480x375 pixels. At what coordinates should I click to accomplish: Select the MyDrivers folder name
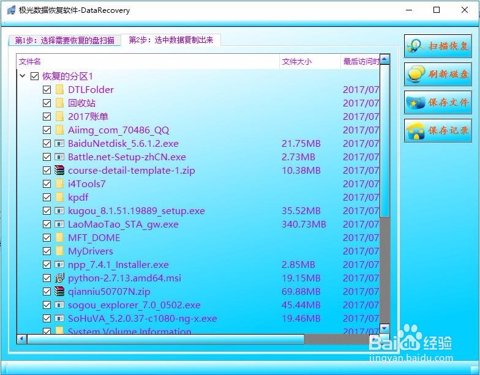(x=91, y=251)
